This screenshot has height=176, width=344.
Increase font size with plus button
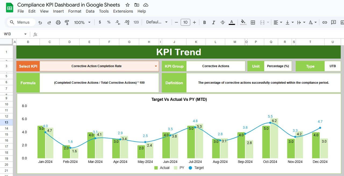point(194,22)
